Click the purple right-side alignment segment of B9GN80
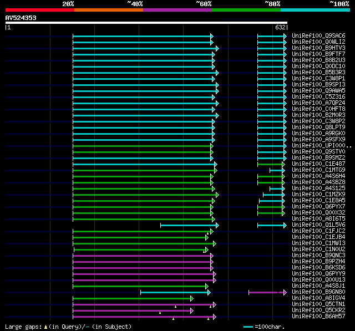This screenshot has width=355, height=331. [x=263, y=292]
